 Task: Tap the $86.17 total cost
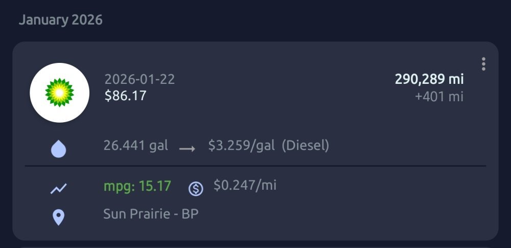click(125, 95)
